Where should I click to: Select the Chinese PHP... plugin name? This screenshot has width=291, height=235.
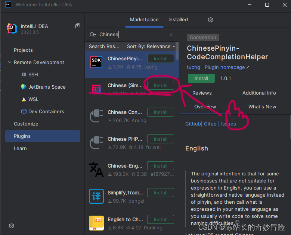[125, 139]
